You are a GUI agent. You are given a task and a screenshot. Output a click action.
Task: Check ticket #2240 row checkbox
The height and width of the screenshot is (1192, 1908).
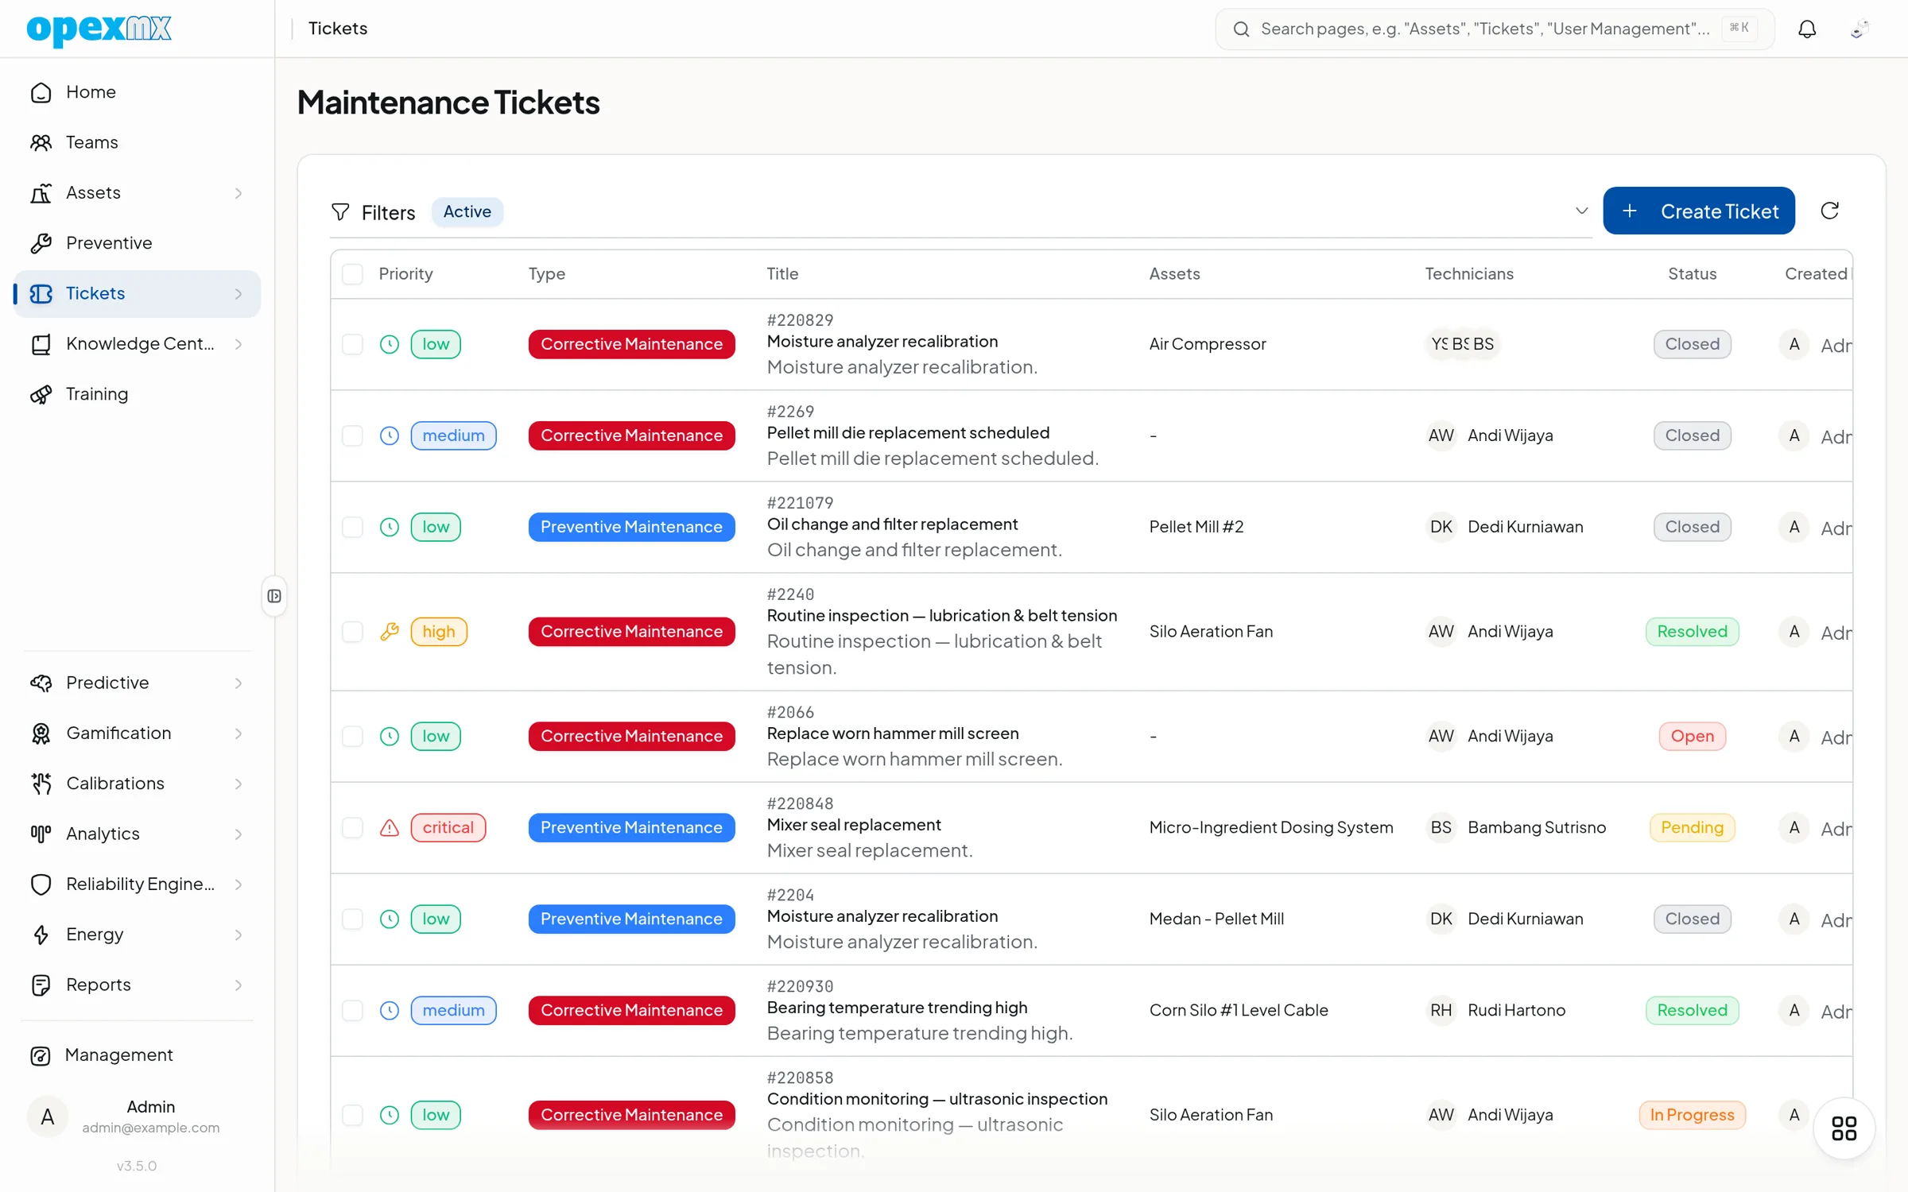click(352, 632)
